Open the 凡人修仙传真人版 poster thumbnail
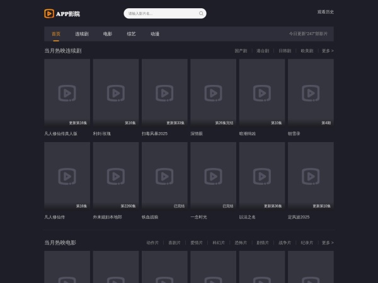 67,93
